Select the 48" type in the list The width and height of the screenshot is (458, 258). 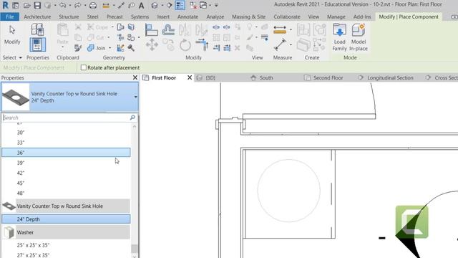(66, 193)
